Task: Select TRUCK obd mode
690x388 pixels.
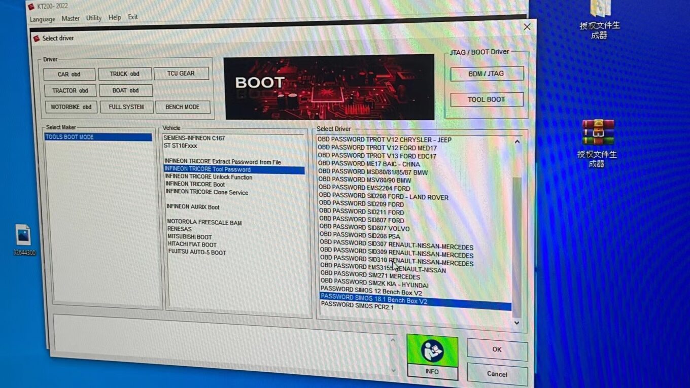Action: 124,74
